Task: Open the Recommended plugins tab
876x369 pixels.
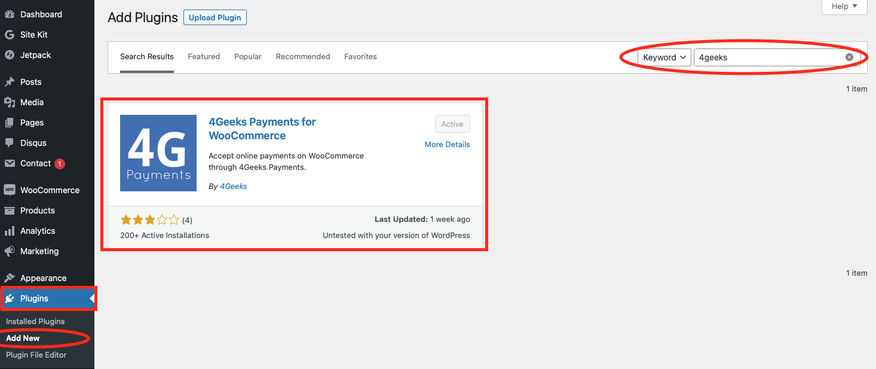Action: [x=303, y=57]
